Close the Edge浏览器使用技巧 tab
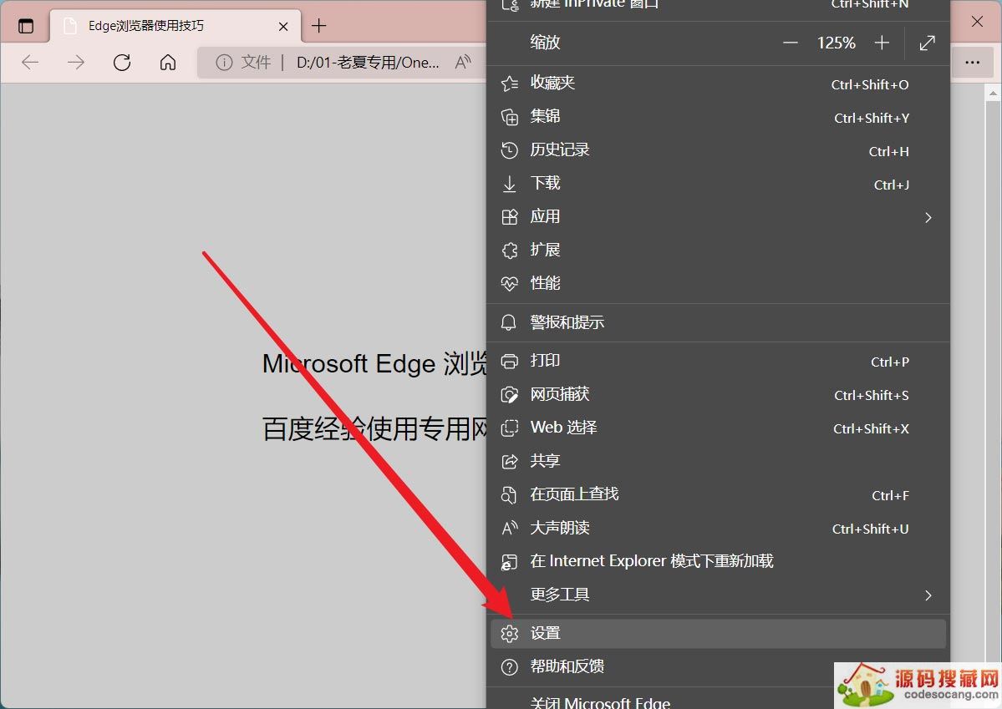This screenshot has height=709, width=1002. pos(283,26)
